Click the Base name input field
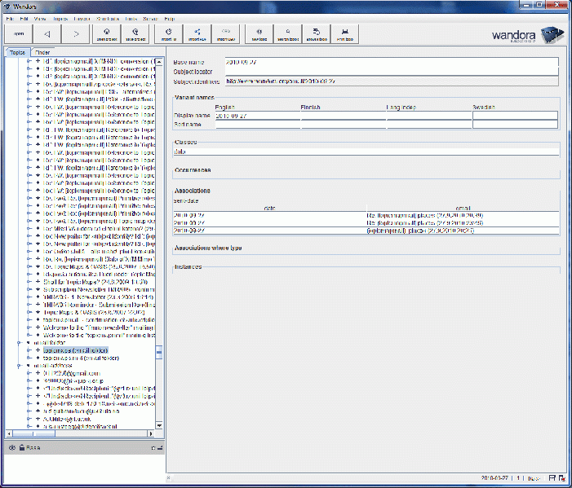The image size is (572, 488). 390,62
